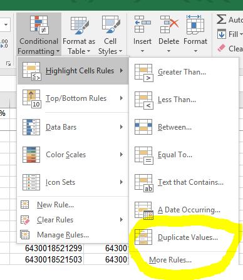The width and height of the screenshot is (243, 280).
Task: Expand the Delete dropdown arrow
Action: (x=169, y=51)
